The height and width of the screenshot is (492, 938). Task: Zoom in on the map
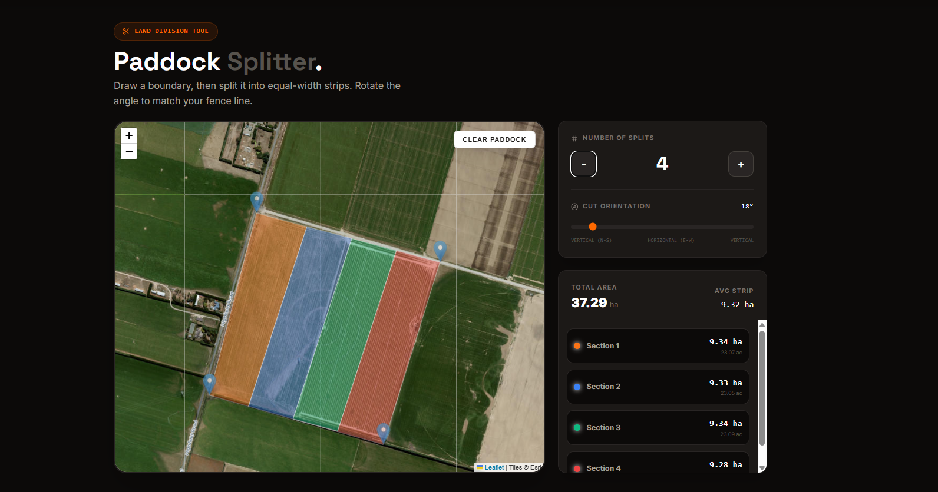coord(128,136)
